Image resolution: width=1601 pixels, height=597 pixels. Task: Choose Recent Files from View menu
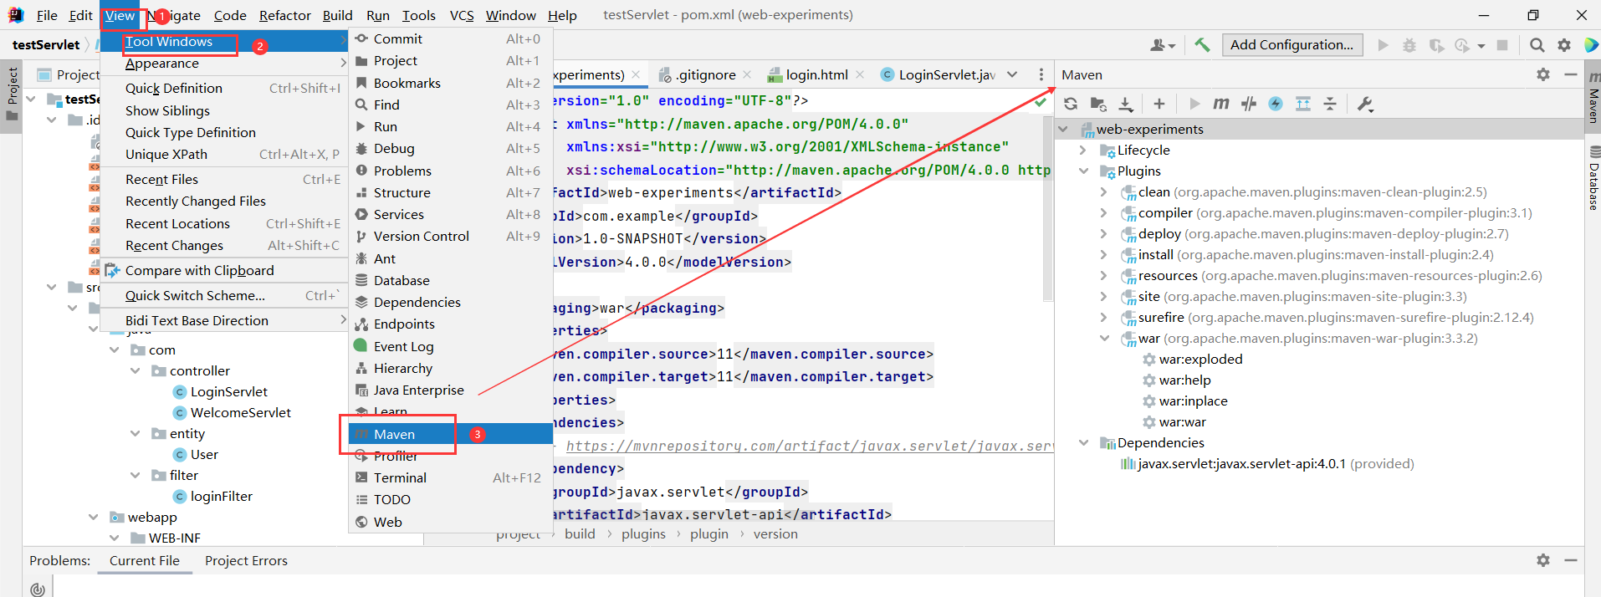[223, 179]
